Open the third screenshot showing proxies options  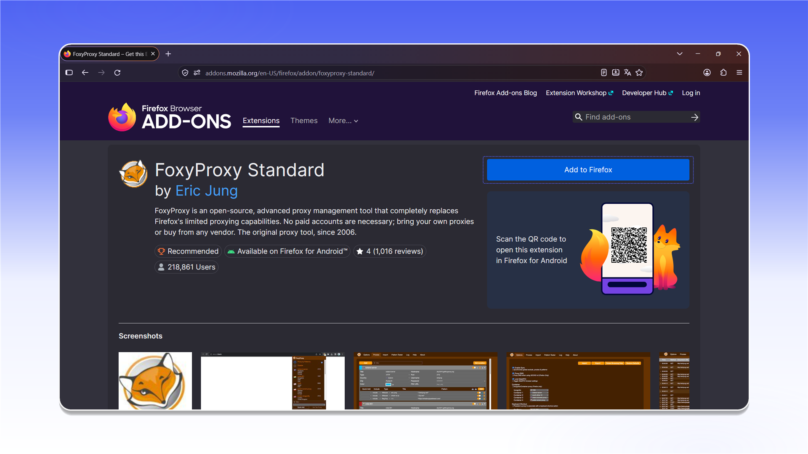pyautogui.click(x=425, y=381)
